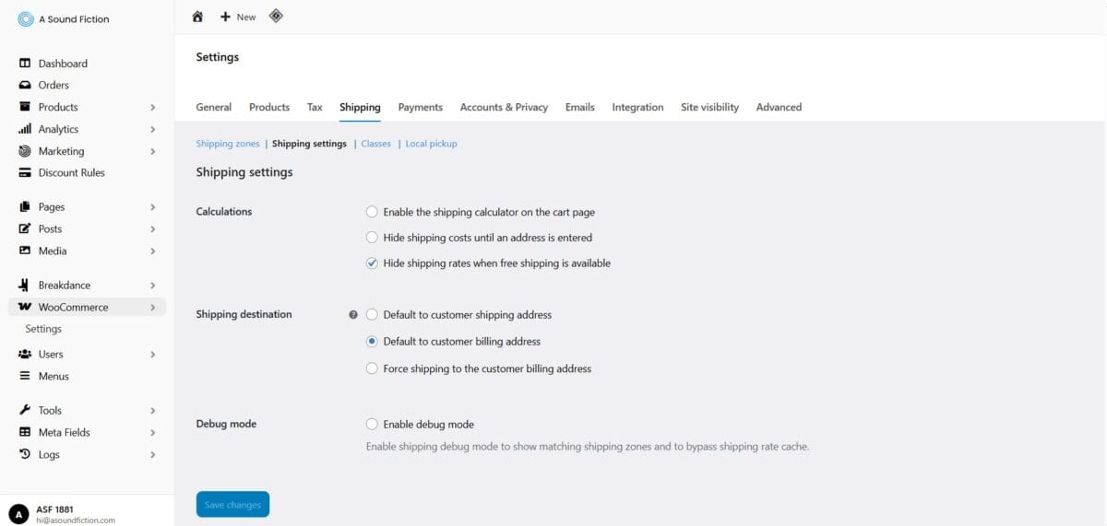The height and width of the screenshot is (526, 1107).
Task: Expand the Users submenu chevron
Action: coord(153,355)
